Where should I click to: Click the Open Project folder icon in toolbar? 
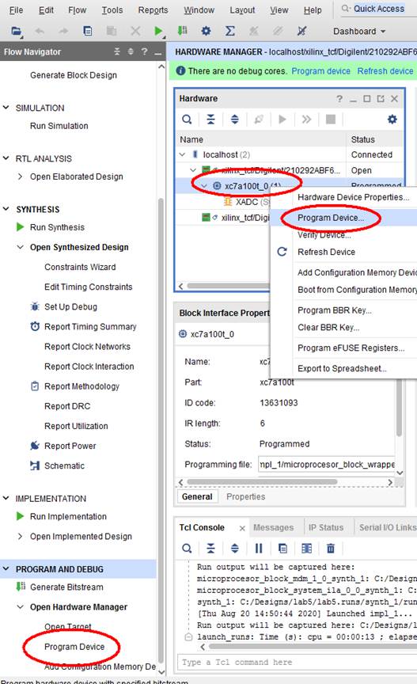coord(16,31)
